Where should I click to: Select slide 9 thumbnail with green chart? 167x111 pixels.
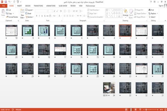click(x=28, y=30)
